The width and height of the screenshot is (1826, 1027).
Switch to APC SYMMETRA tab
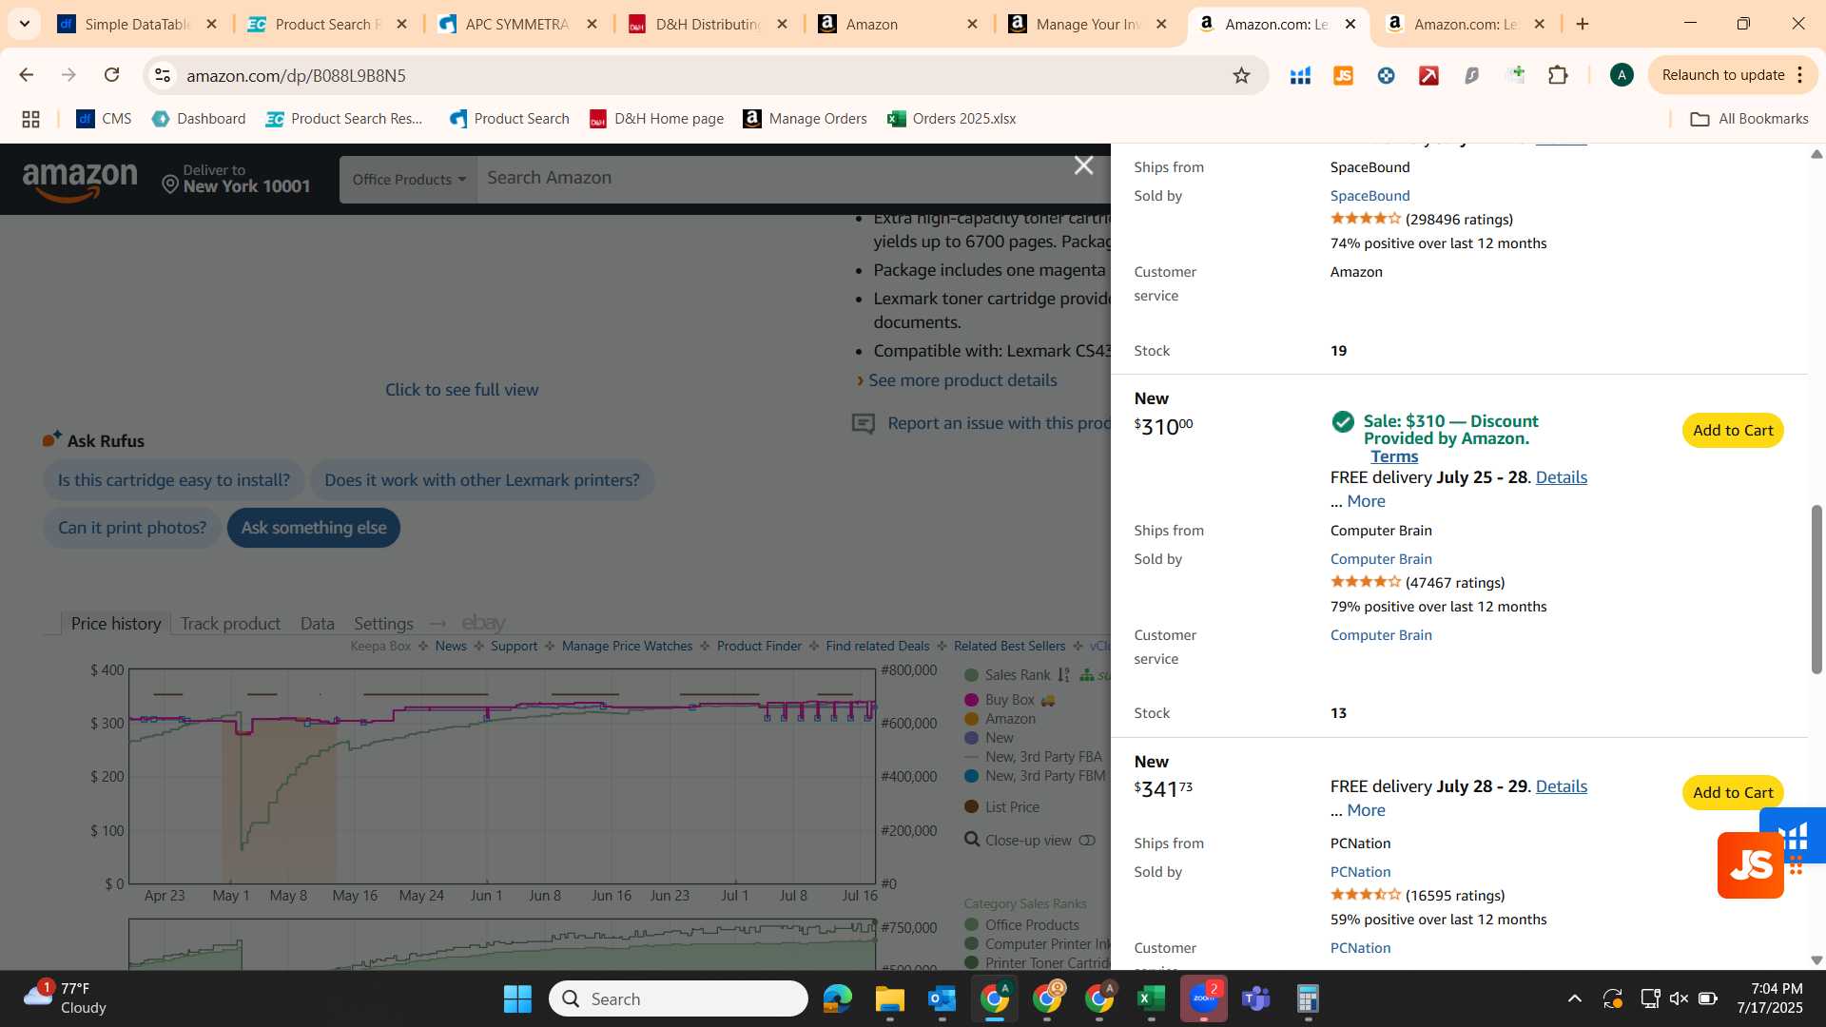(516, 24)
